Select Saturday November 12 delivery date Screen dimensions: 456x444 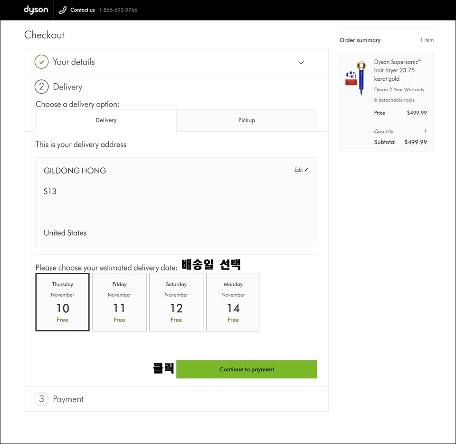[176, 302]
